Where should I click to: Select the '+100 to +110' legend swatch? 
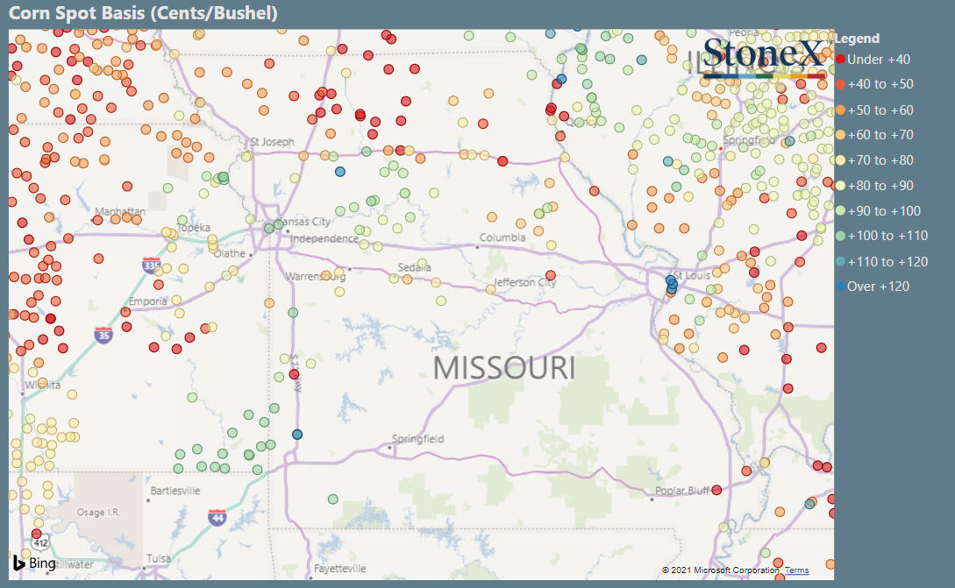point(840,237)
